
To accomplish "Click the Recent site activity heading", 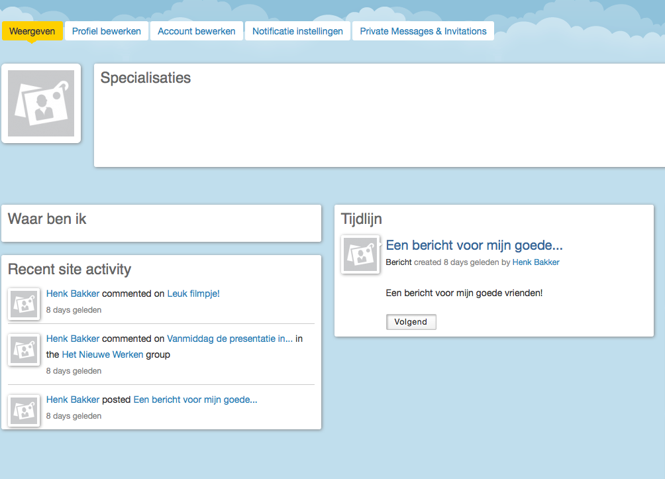I will pyautogui.click(x=70, y=270).
